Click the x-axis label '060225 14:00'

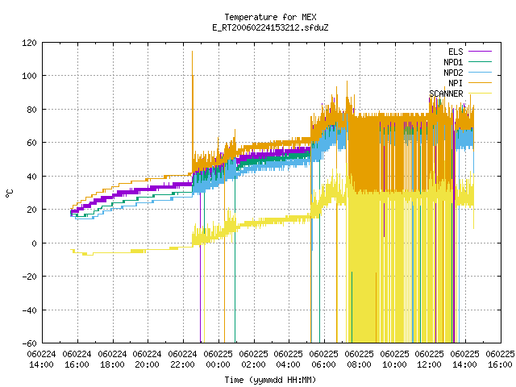[465, 360]
